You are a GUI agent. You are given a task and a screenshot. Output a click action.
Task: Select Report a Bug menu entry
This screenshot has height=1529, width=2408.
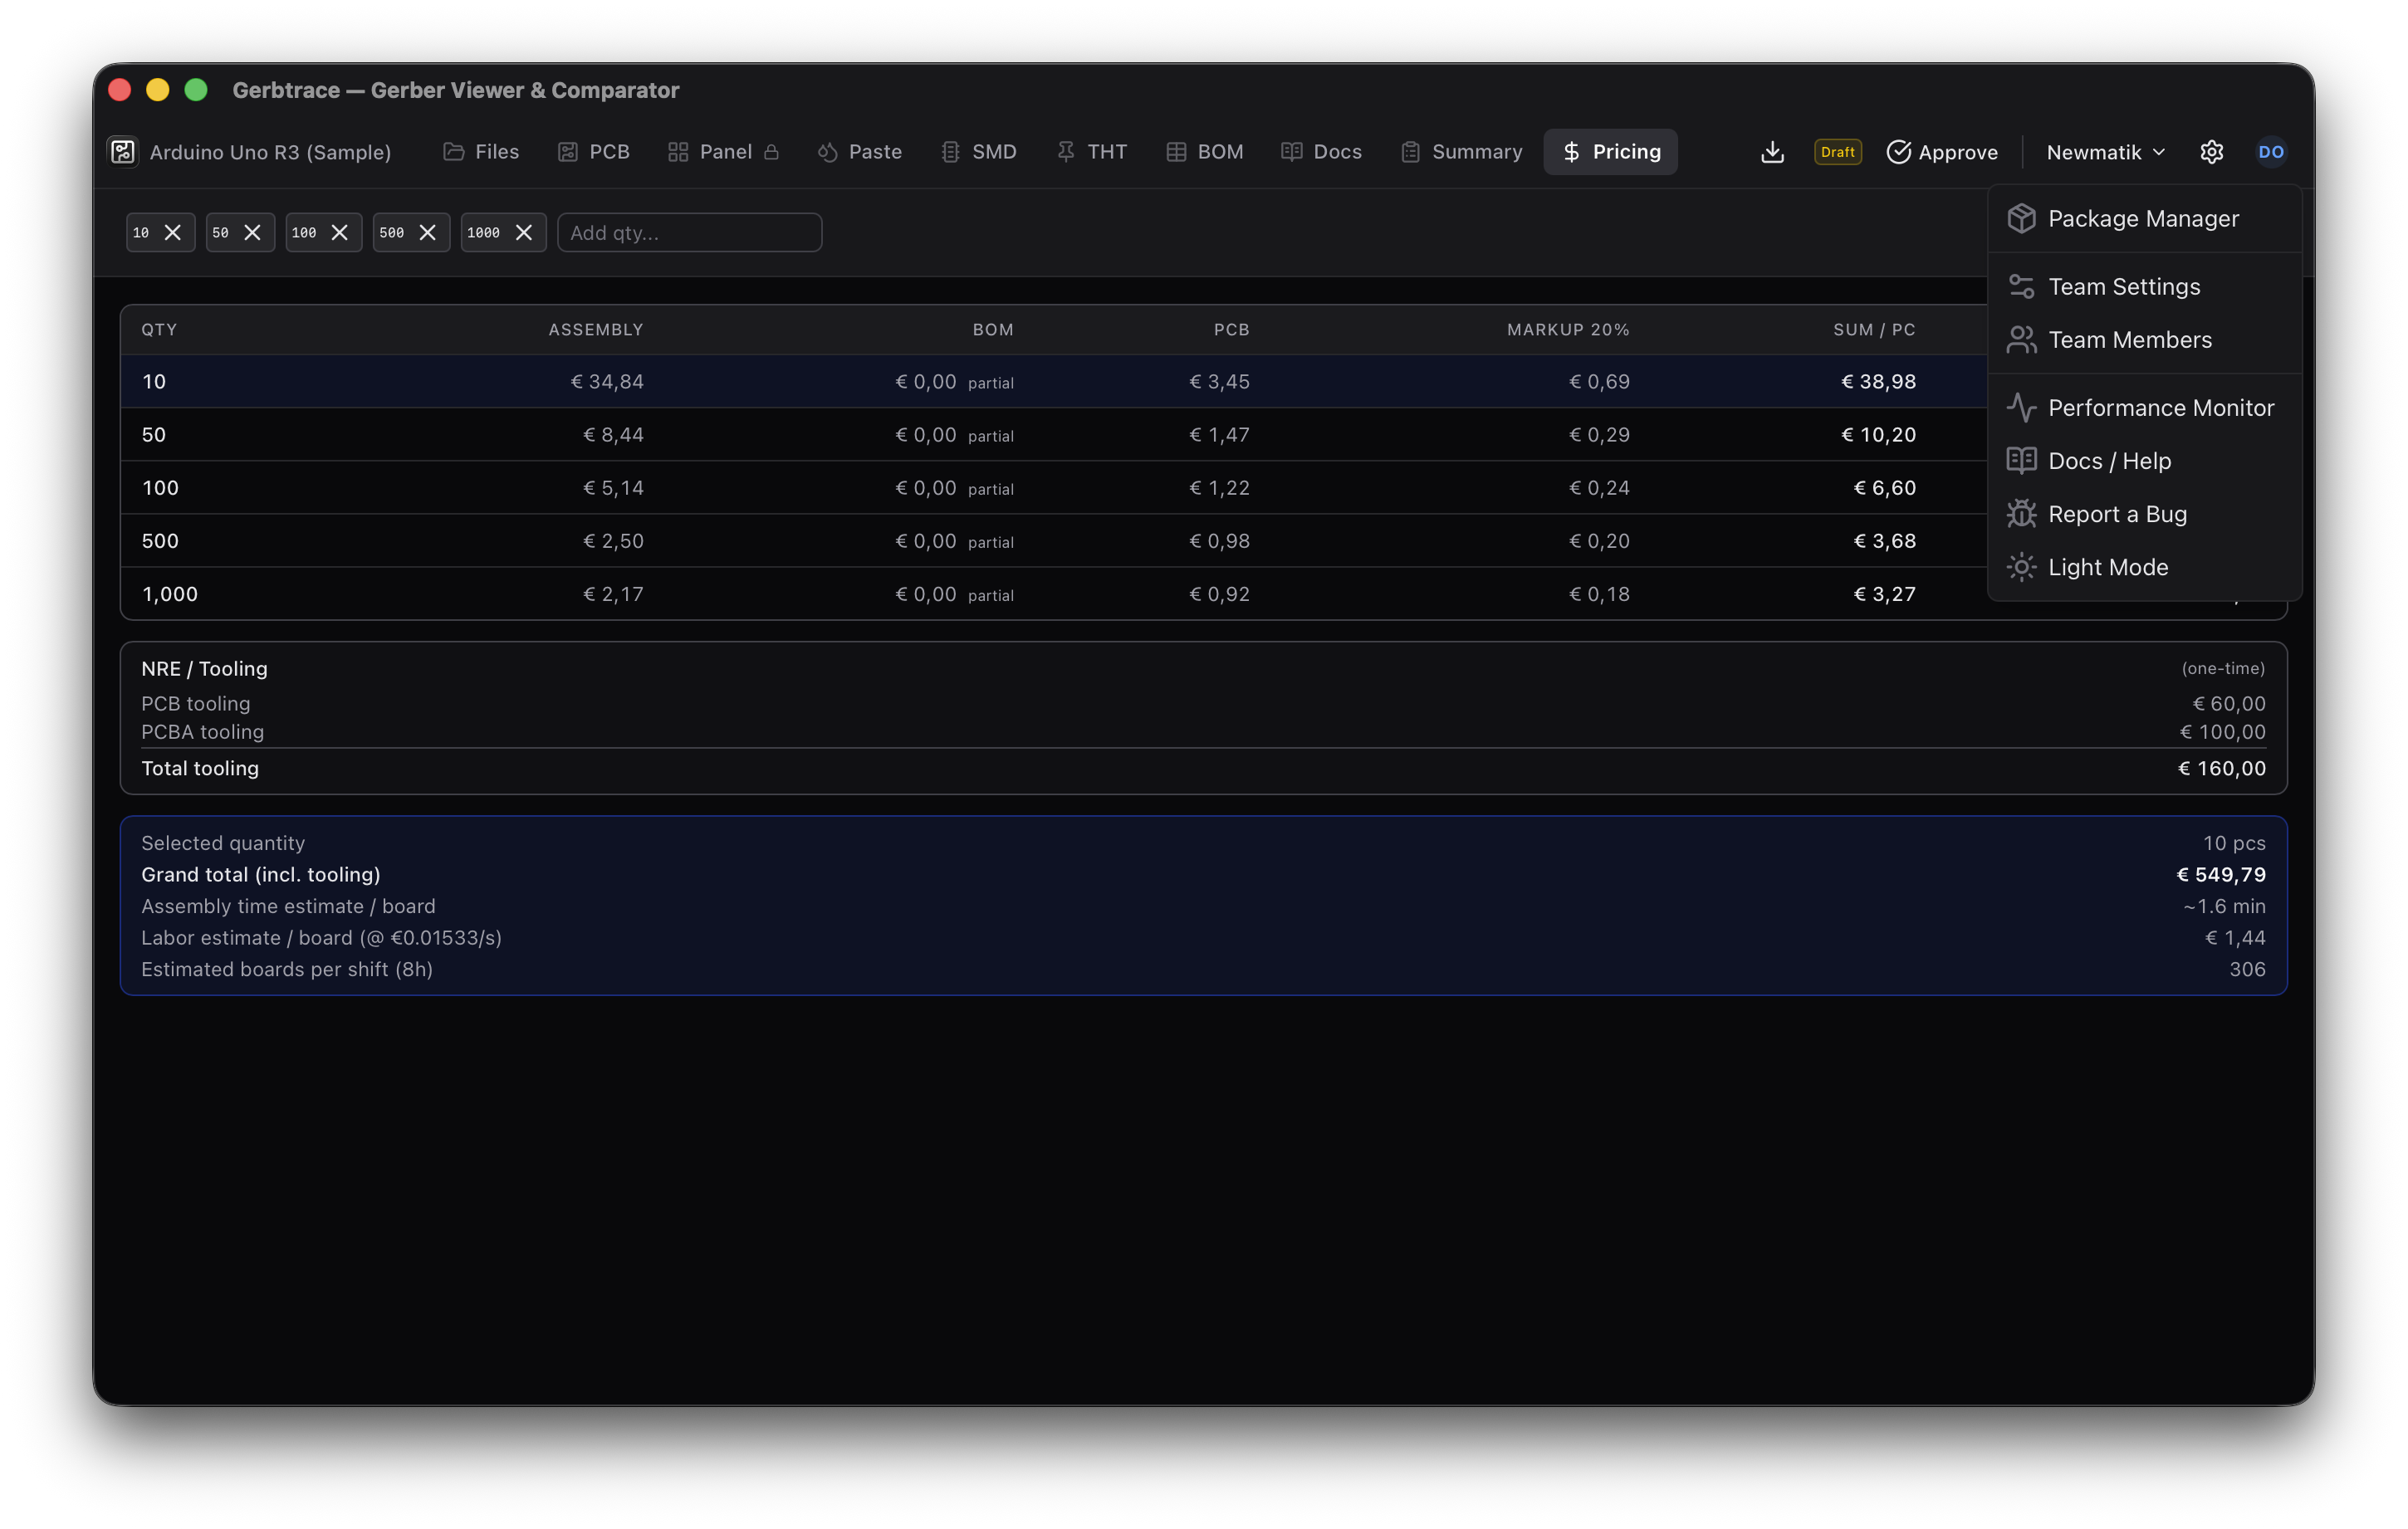click(2144, 514)
